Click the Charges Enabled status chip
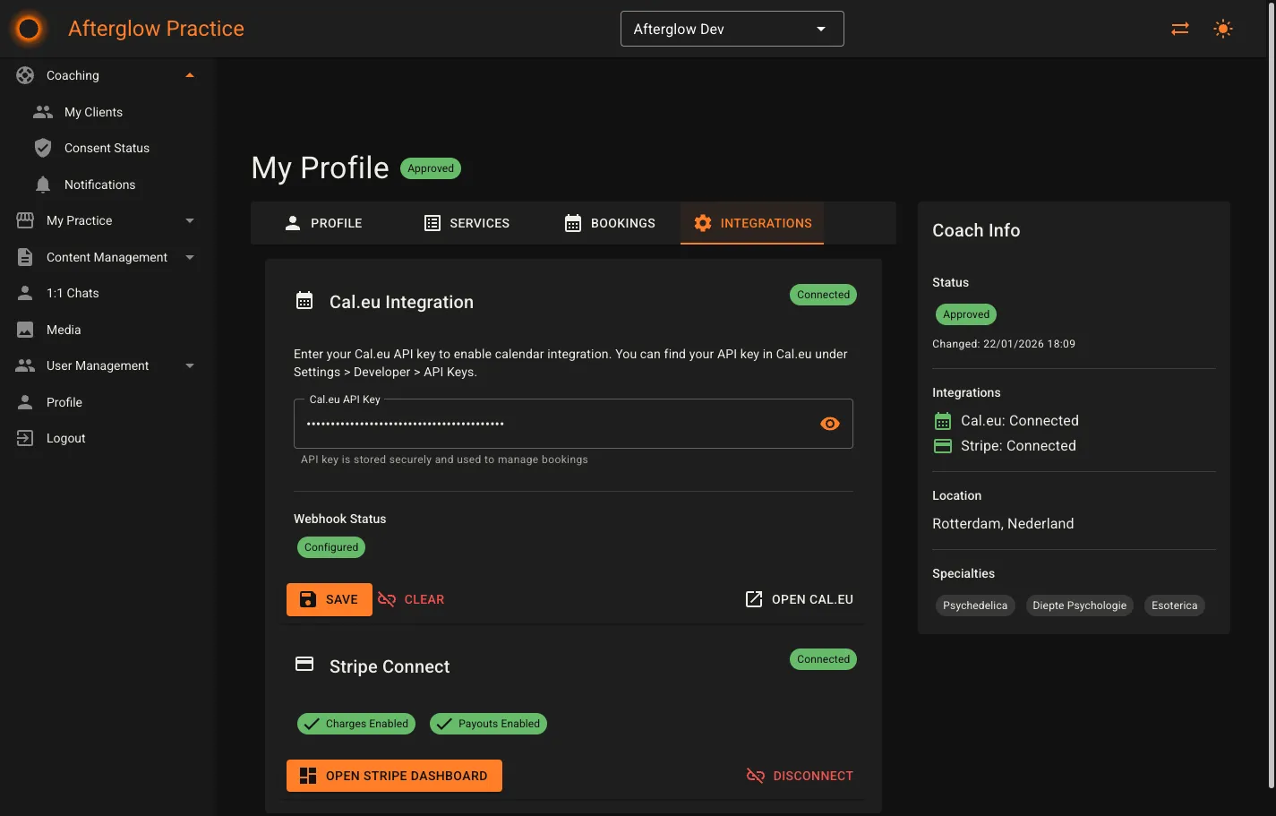 coord(355,723)
